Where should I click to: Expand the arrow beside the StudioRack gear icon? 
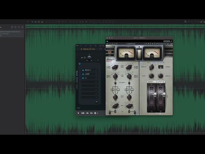(x=97, y=113)
